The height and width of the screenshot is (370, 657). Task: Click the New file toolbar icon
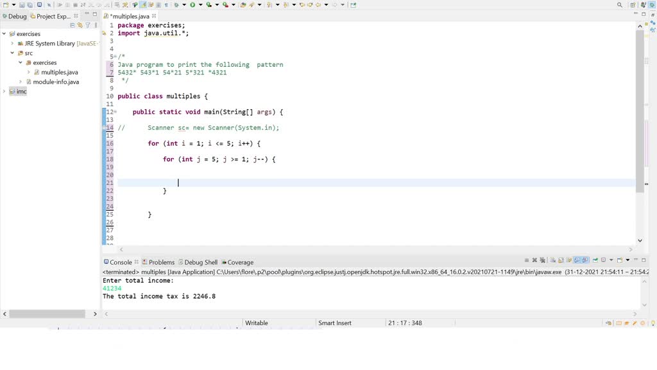pos(5,5)
